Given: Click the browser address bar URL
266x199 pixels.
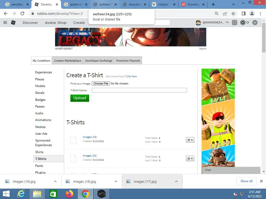Looking at the screenshot, I should click(60, 13).
